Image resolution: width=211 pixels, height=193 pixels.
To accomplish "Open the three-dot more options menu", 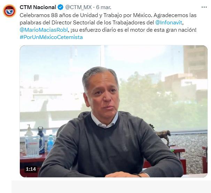I will [204, 7].
